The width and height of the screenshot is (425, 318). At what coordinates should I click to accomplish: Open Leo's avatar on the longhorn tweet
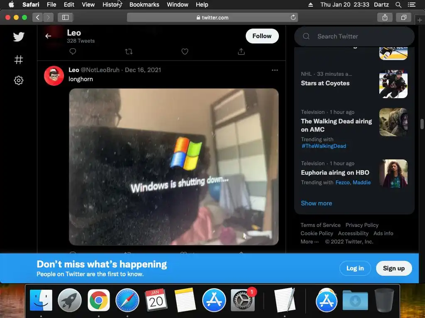[x=54, y=76]
